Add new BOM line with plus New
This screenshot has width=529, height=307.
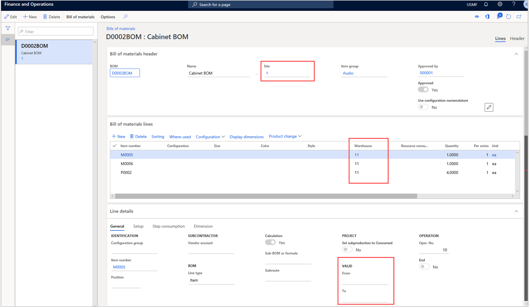point(119,136)
